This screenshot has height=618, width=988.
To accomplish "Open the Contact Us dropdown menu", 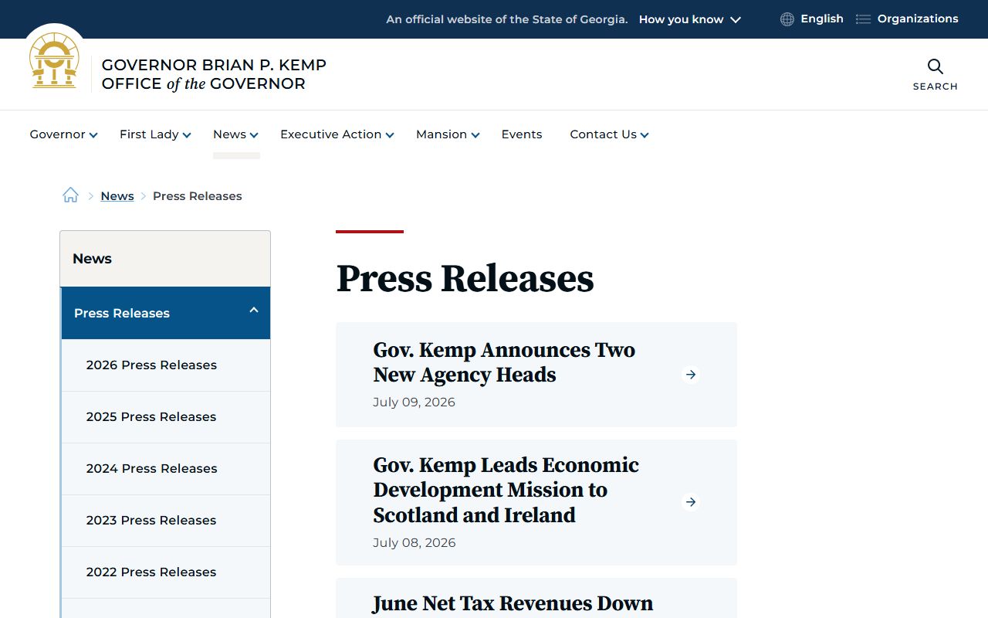I will point(609,134).
